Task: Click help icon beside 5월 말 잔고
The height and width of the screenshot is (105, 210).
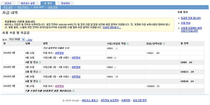Action: click(40, 72)
